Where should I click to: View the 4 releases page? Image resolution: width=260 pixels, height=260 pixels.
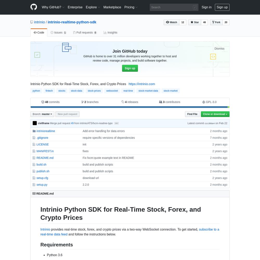[130, 102]
